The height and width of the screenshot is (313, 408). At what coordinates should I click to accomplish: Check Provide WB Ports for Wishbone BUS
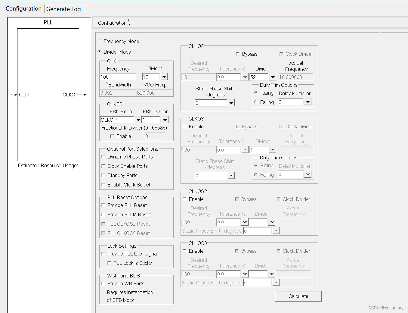click(x=103, y=283)
